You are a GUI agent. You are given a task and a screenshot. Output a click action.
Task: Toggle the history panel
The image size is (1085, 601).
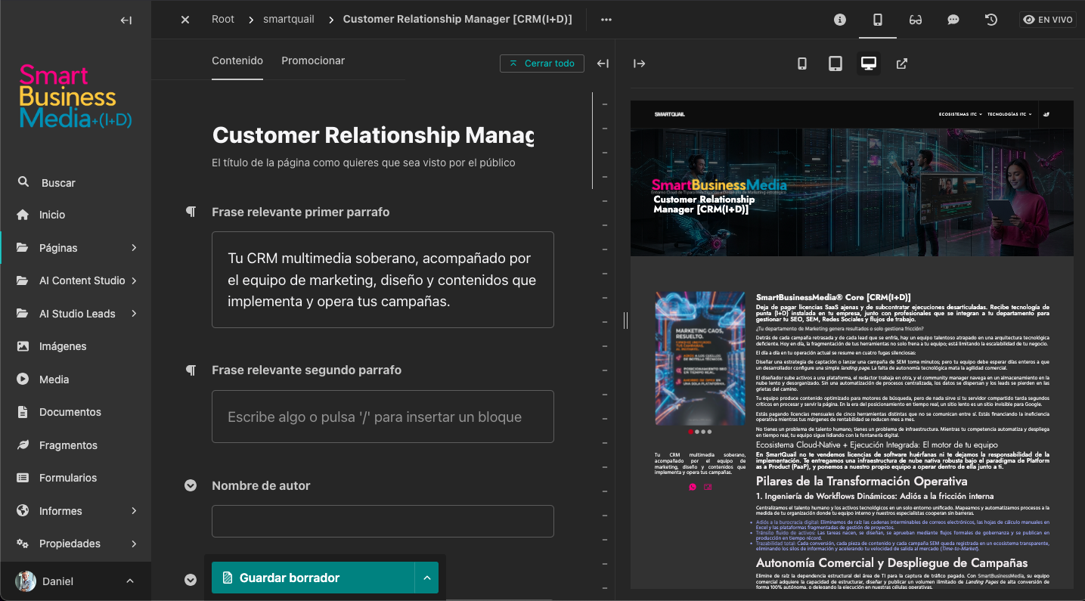pyautogui.click(x=991, y=20)
